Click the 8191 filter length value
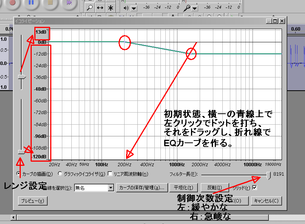Viewport: 305px width, 224px height. 278,174
